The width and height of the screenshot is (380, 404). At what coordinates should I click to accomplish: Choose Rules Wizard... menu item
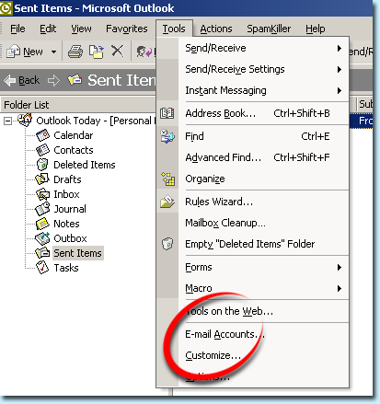click(252, 202)
